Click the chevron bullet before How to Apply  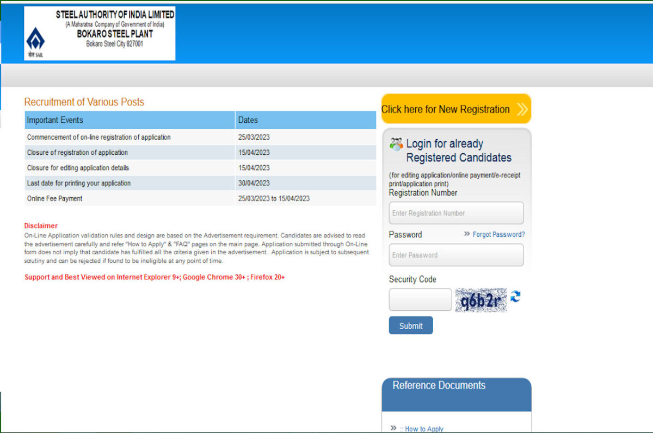click(x=393, y=428)
